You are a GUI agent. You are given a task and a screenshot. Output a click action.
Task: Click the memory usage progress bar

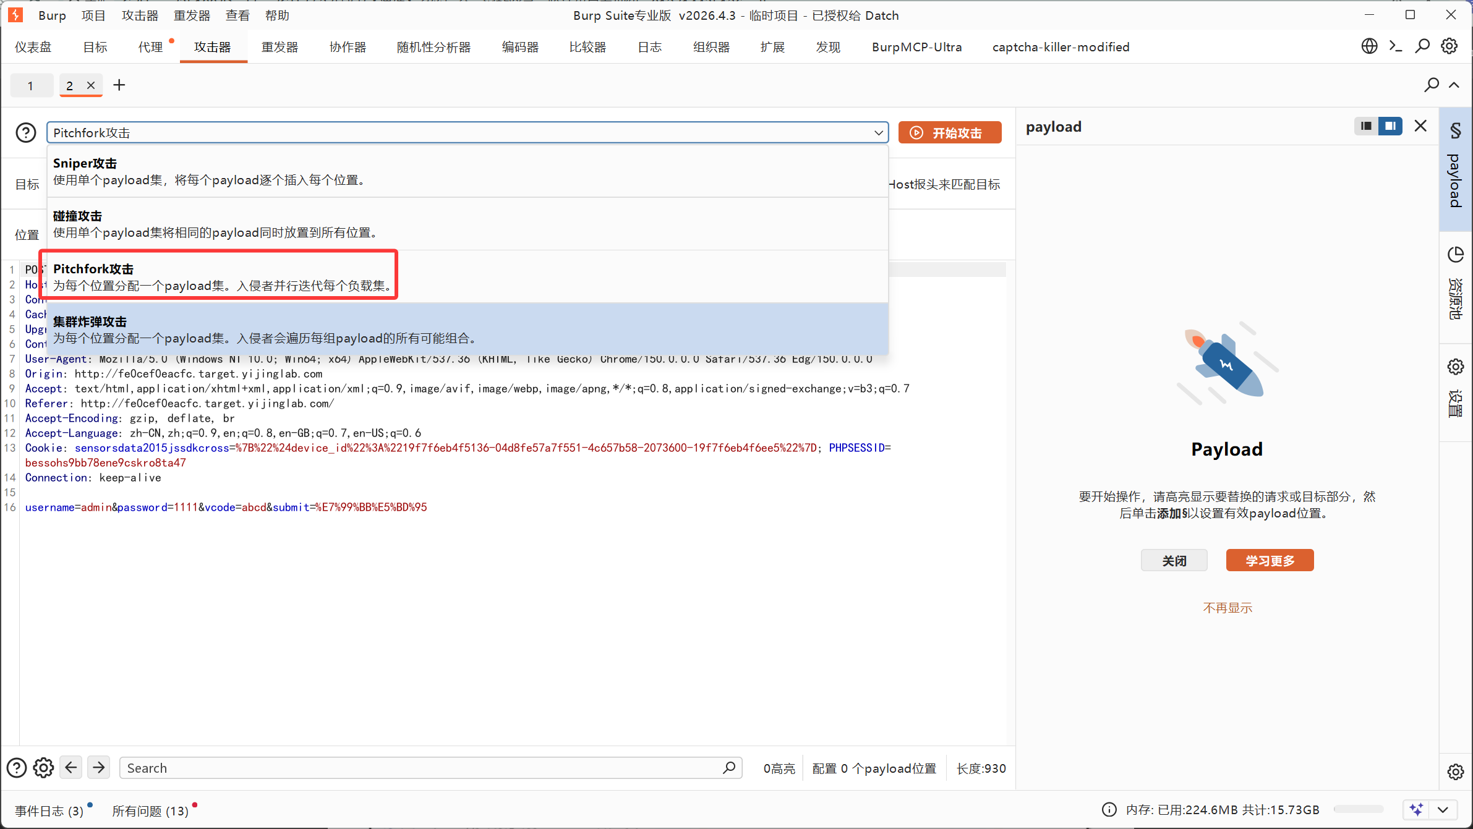pos(1359,809)
